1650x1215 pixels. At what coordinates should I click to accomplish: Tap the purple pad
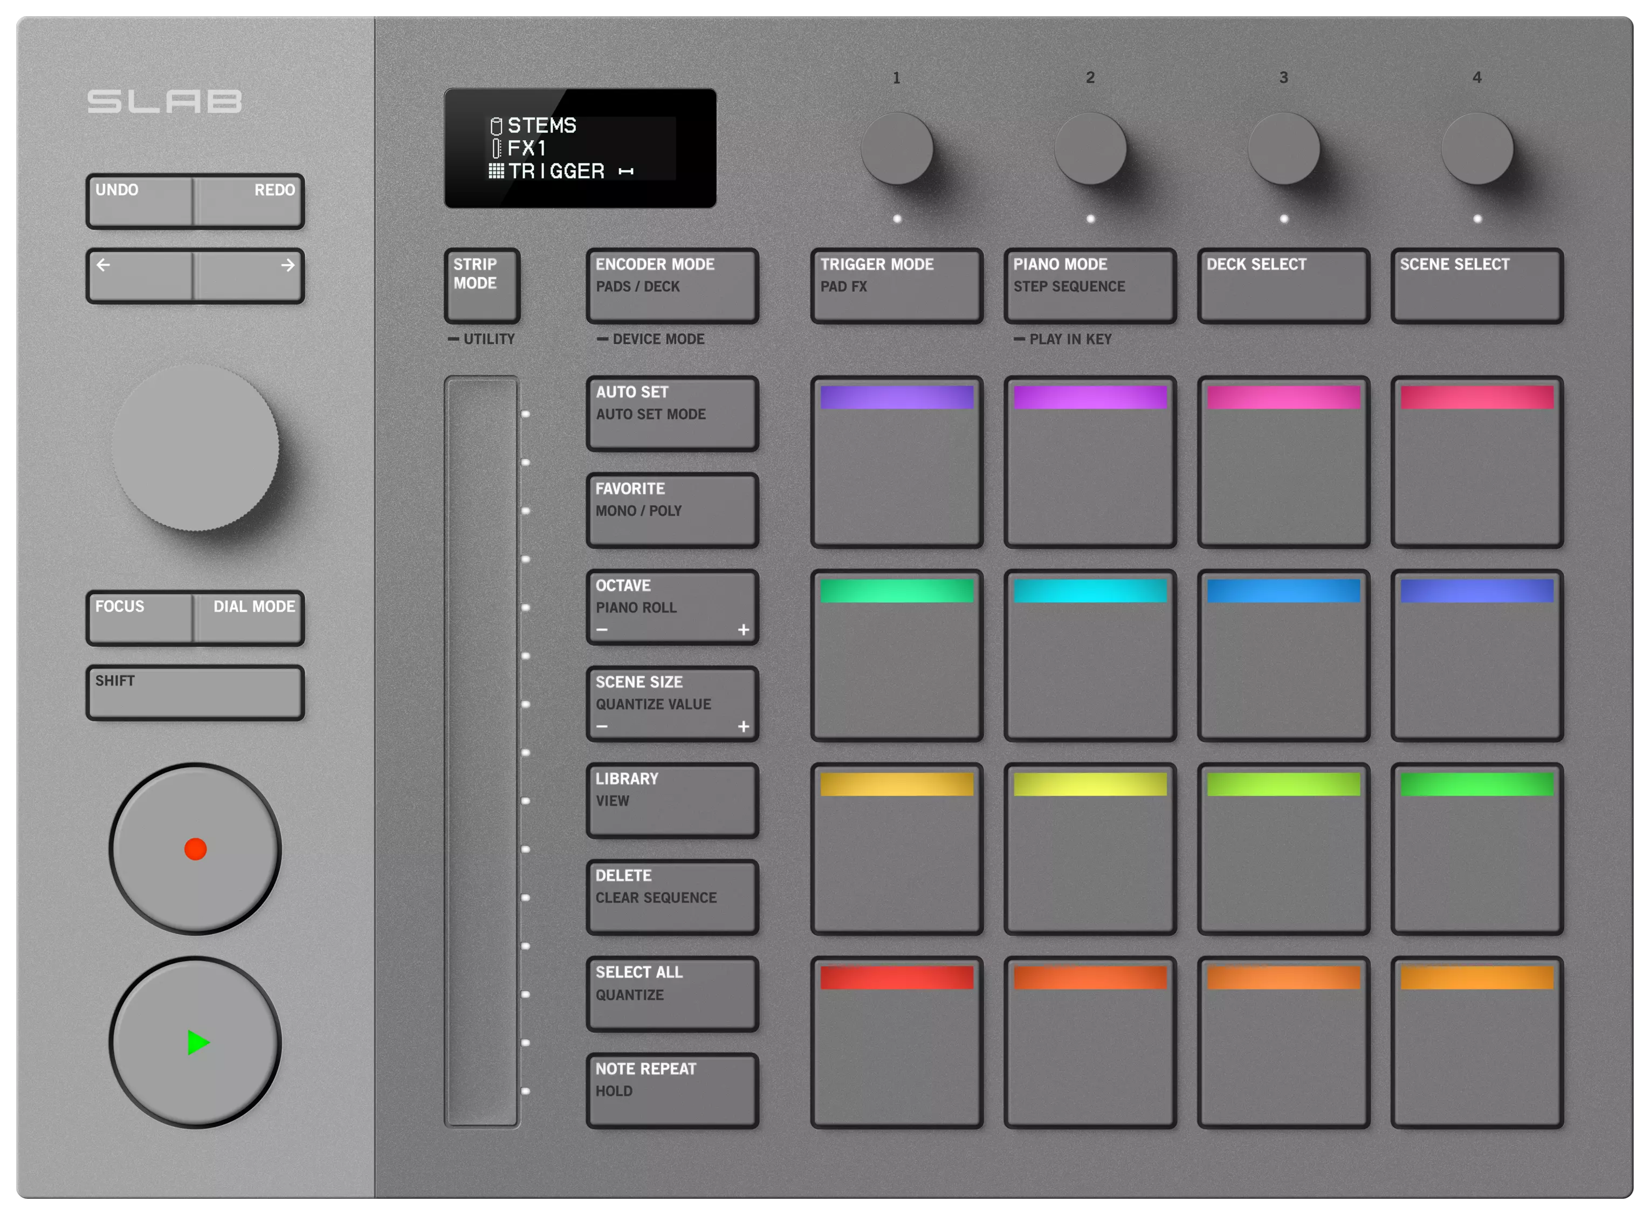pyautogui.click(x=896, y=462)
